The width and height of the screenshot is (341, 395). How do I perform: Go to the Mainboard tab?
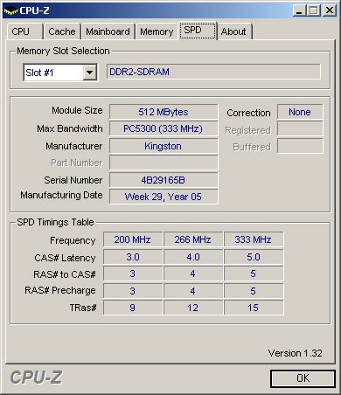point(108,31)
